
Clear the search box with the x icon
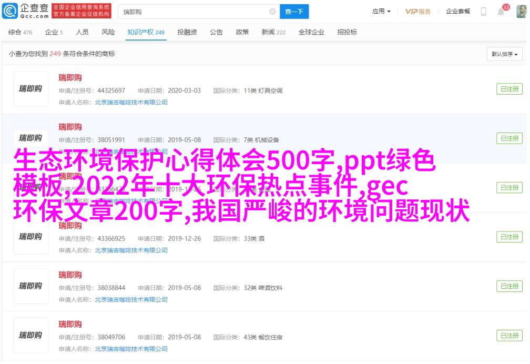click(x=272, y=12)
